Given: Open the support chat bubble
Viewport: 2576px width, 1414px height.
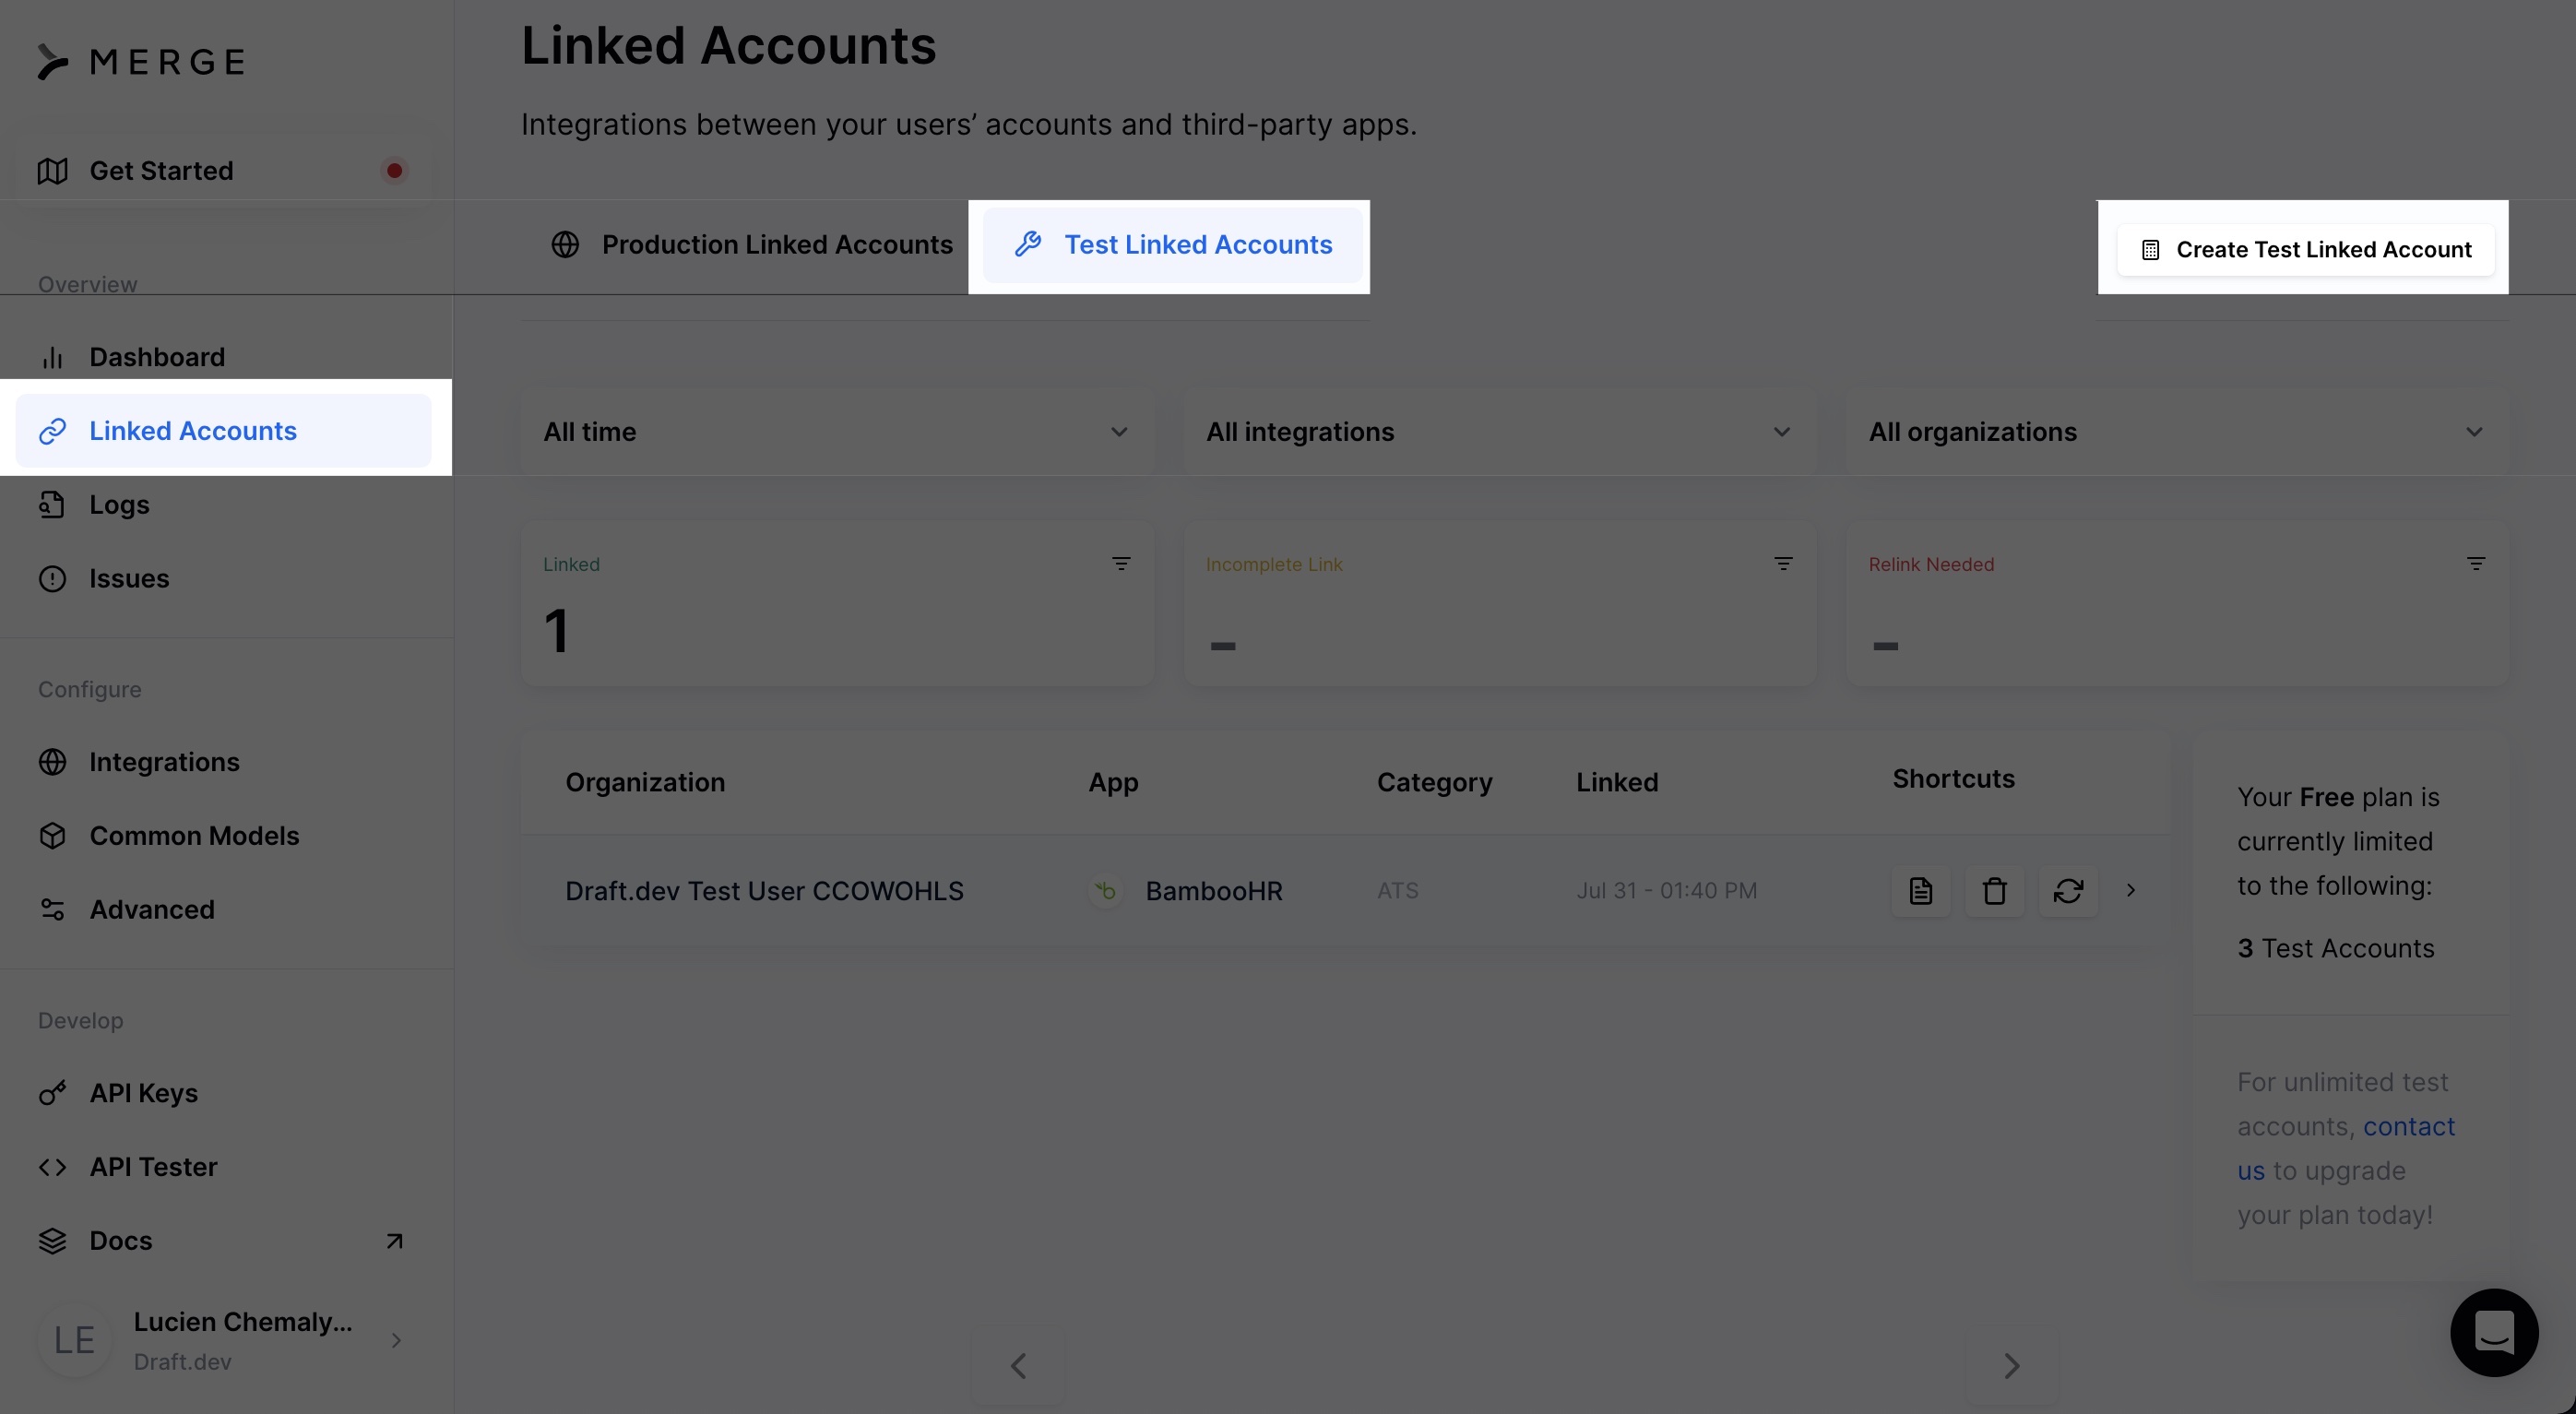Looking at the screenshot, I should pyautogui.click(x=2493, y=1332).
